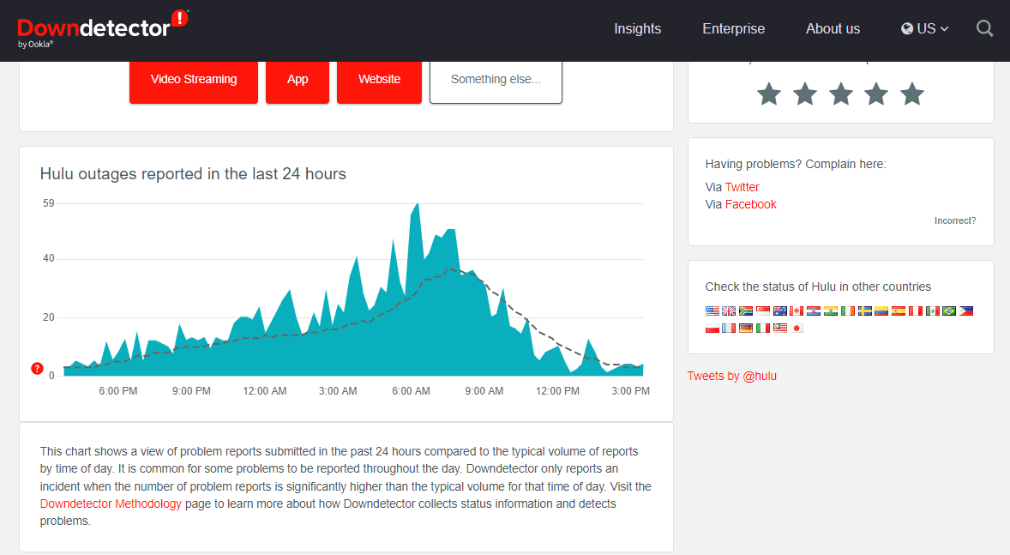1010x555 pixels.
Task: Click the red question mark chart icon
Action: pyautogui.click(x=37, y=369)
